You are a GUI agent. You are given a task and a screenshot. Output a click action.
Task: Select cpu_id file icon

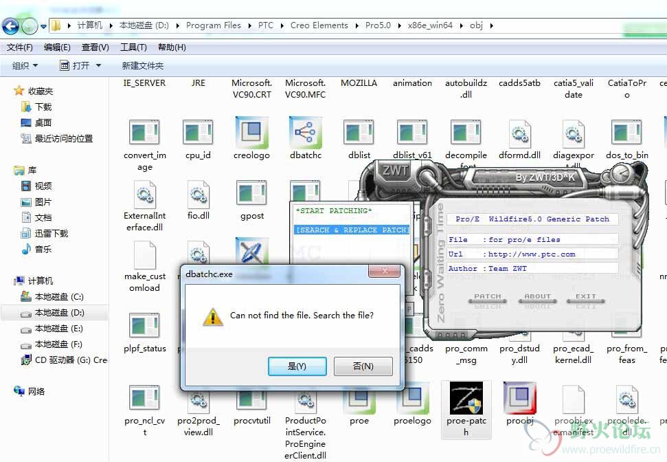point(198,133)
